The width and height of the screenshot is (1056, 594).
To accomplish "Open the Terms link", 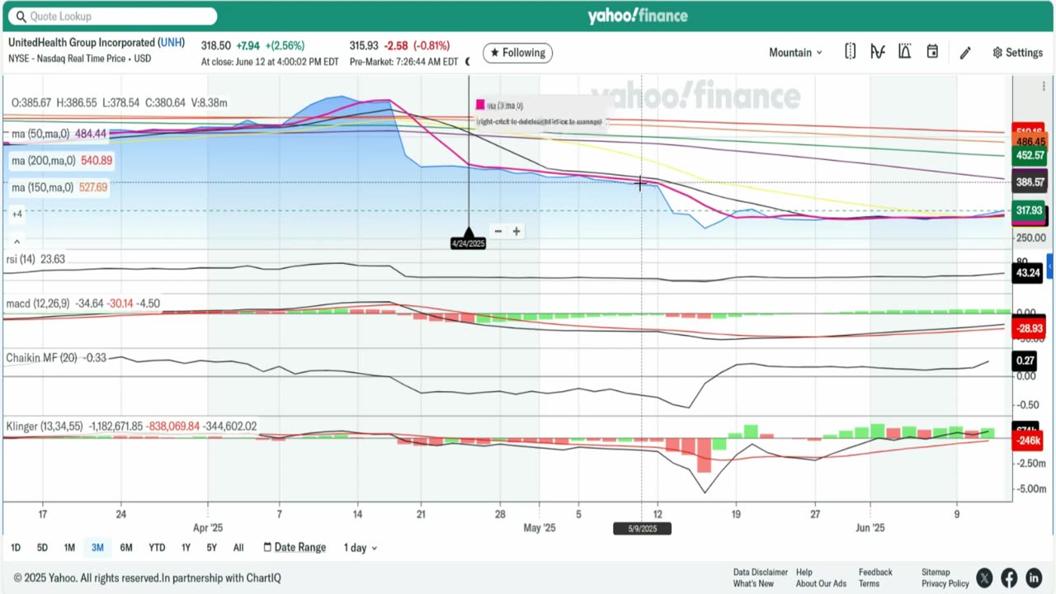I will click(869, 583).
